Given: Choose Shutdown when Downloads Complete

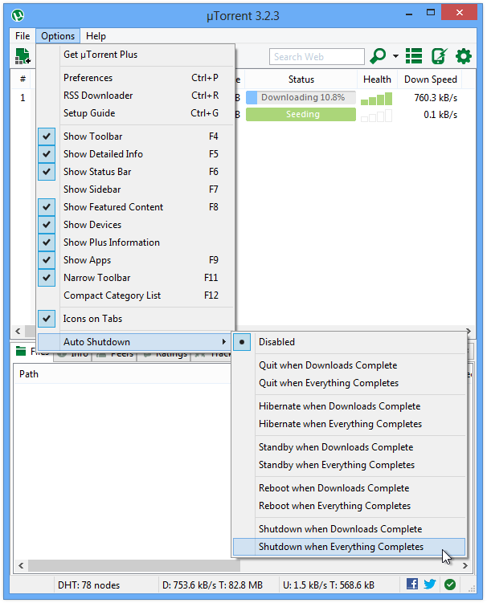Looking at the screenshot, I should pos(349,529).
